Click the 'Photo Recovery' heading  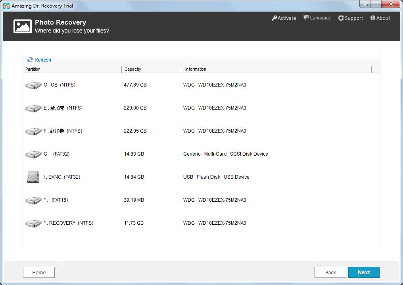[x=60, y=22]
